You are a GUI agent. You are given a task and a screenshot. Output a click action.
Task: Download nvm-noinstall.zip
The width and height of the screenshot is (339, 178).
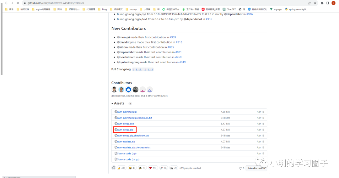click(127, 112)
